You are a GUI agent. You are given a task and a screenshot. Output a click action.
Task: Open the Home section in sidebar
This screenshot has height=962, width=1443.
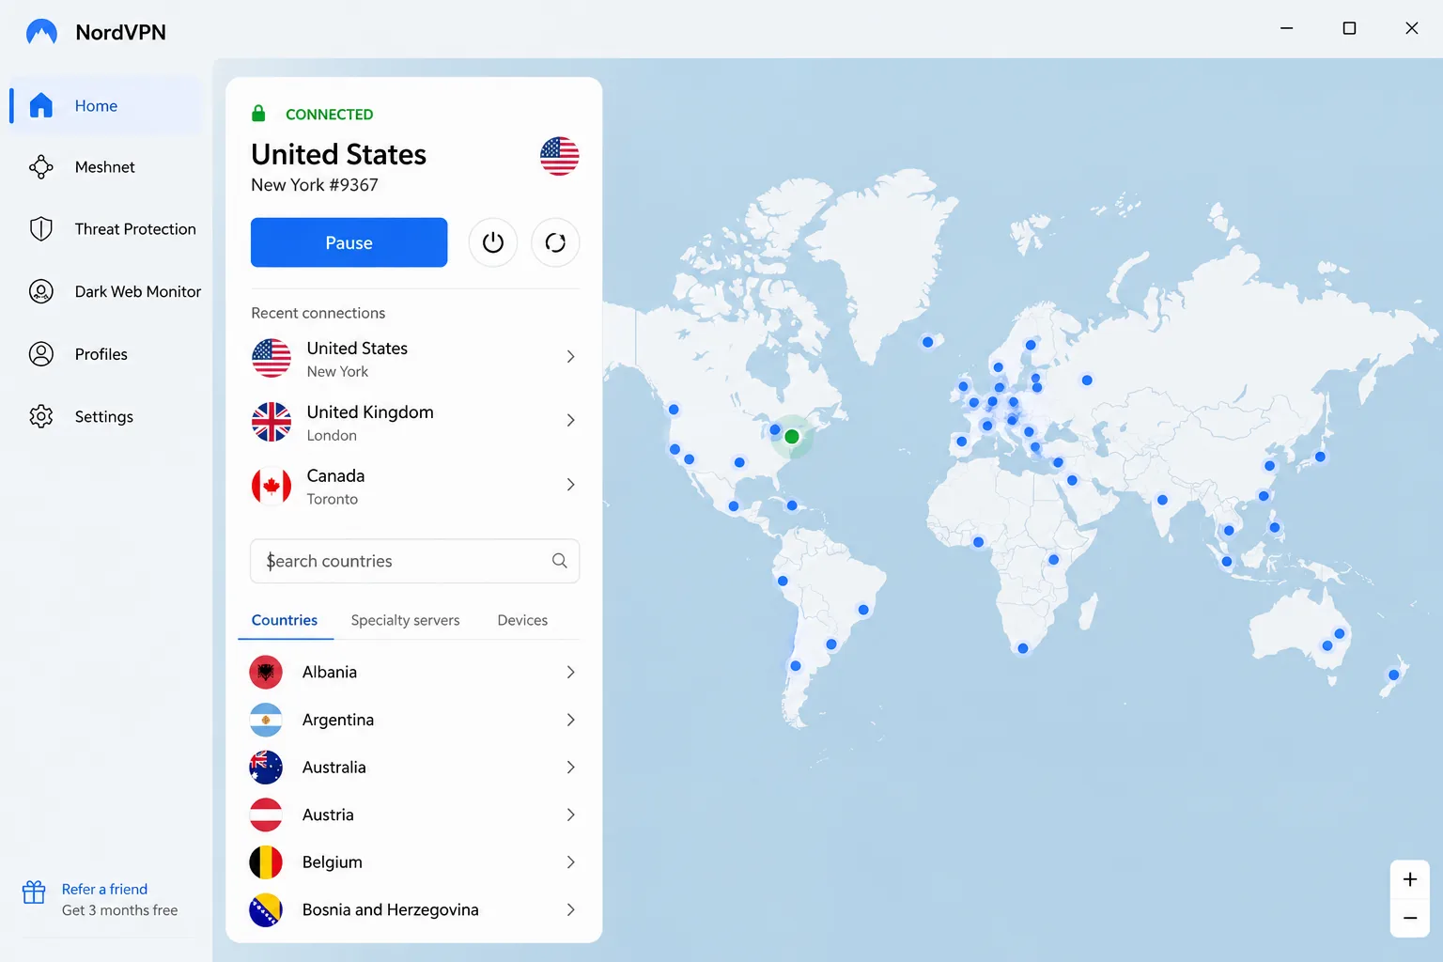(x=105, y=105)
